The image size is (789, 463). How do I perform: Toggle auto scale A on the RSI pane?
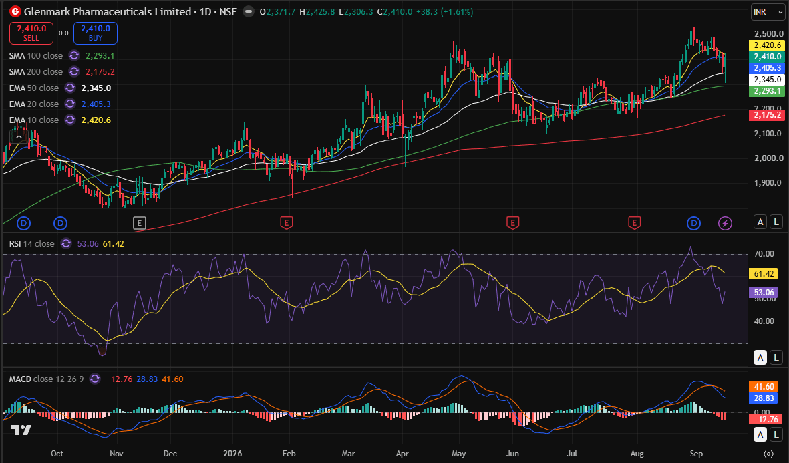[760, 358]
